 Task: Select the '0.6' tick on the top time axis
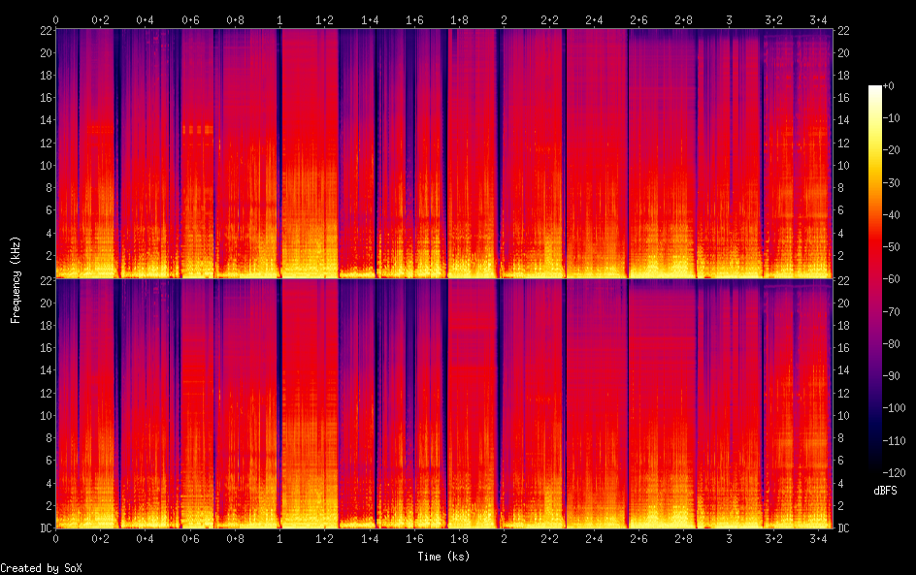[190, 19]
